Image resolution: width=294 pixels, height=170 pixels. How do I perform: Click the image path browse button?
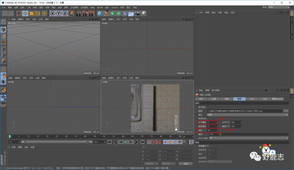click(286, 111)
